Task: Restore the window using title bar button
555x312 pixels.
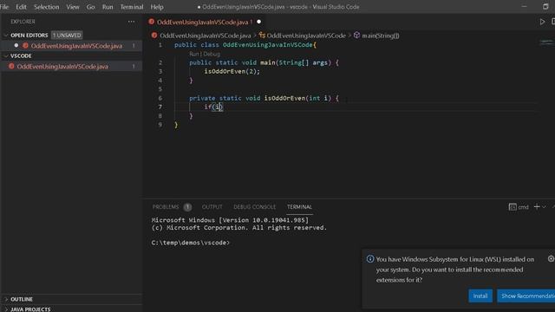Action: click(545, 7)
